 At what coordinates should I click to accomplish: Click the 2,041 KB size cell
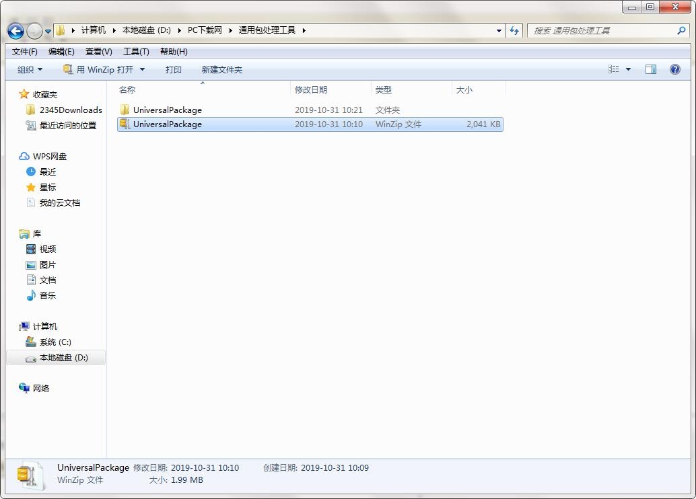(x=483, y=124)
